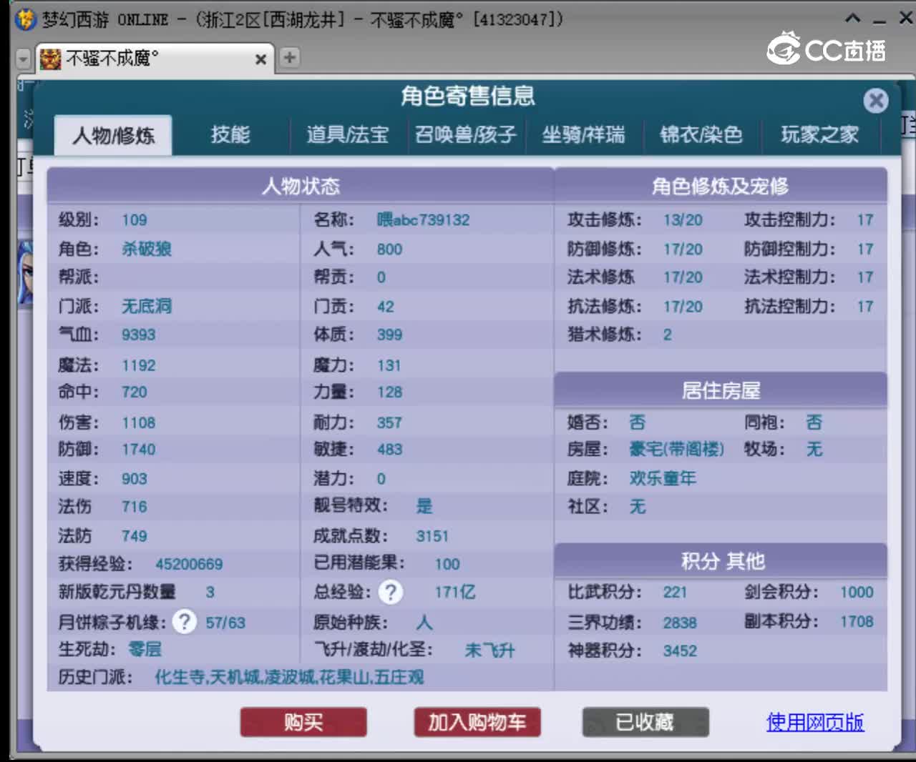Click the 神器积分 value 3452

click(x=680, y=650)
